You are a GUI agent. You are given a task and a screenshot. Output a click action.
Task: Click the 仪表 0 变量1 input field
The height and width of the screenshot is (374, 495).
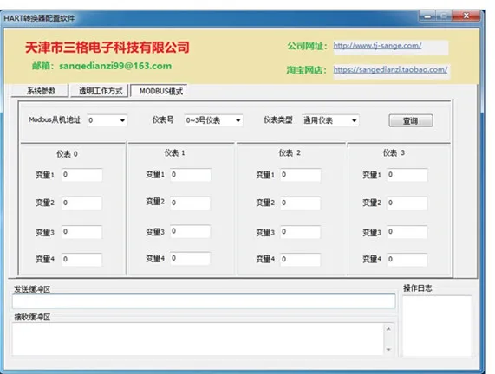click(82, 175)
